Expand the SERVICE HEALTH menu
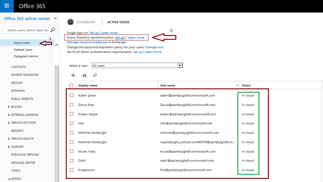The image size is (323, 182). (x=9, y=139)
